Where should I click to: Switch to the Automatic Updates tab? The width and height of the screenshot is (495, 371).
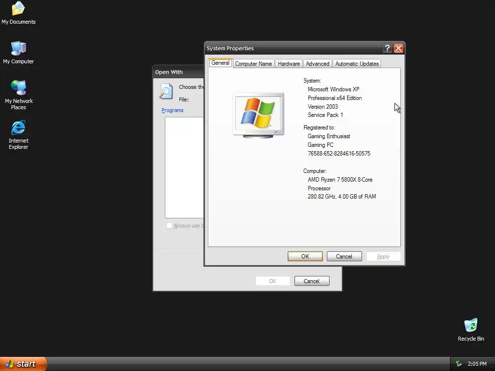pyautogui.click(x=357, y=64)
